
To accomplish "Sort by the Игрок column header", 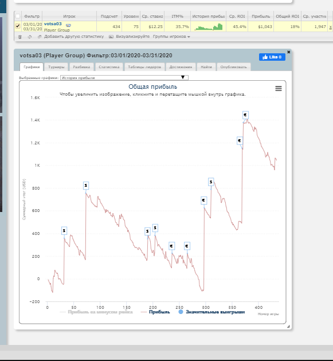I will coord(69,17).
